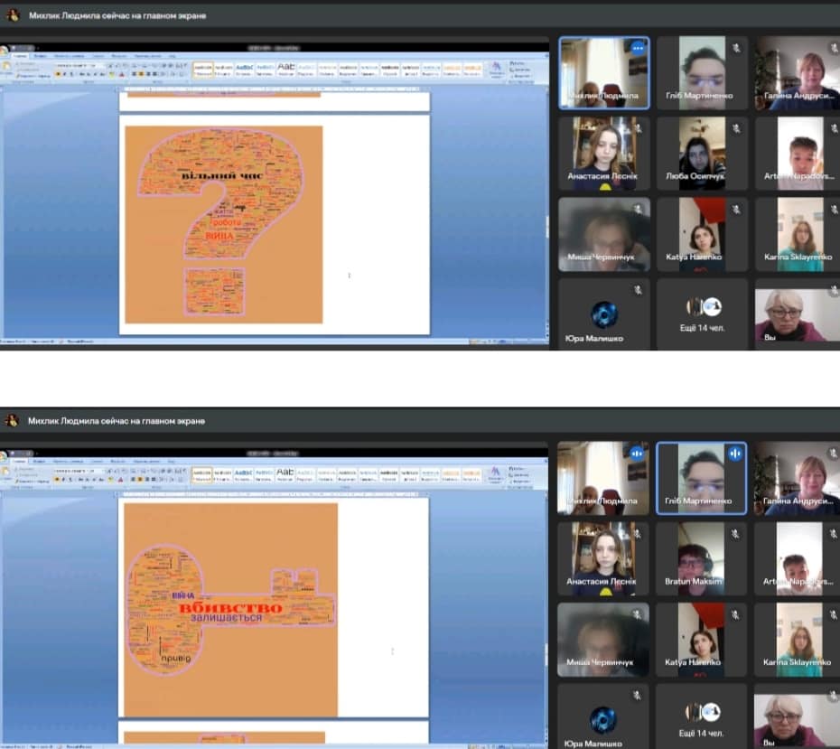Screen dimensions: 840x749
Task: Open font name dropdown in upper Word ribbon
Action: click(77, 66)
